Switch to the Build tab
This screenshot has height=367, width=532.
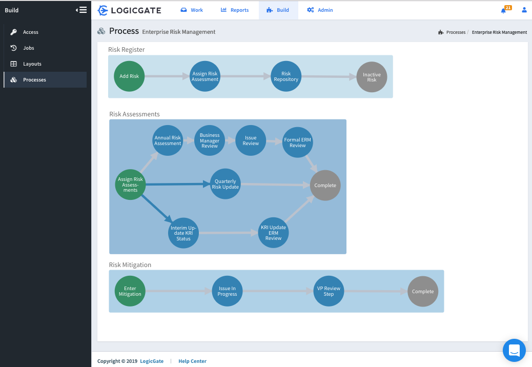[278, 9]
